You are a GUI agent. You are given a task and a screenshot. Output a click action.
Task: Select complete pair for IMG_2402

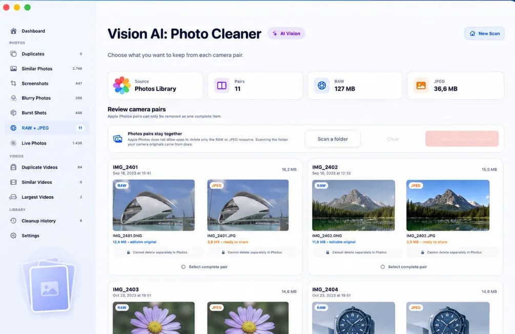click(x=404, y=267)
